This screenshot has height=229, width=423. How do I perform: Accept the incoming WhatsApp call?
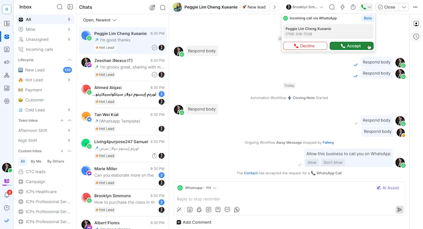pos(351,46)
